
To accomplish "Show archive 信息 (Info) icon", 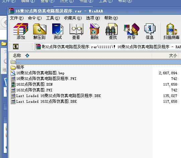I will pos(150,31).
